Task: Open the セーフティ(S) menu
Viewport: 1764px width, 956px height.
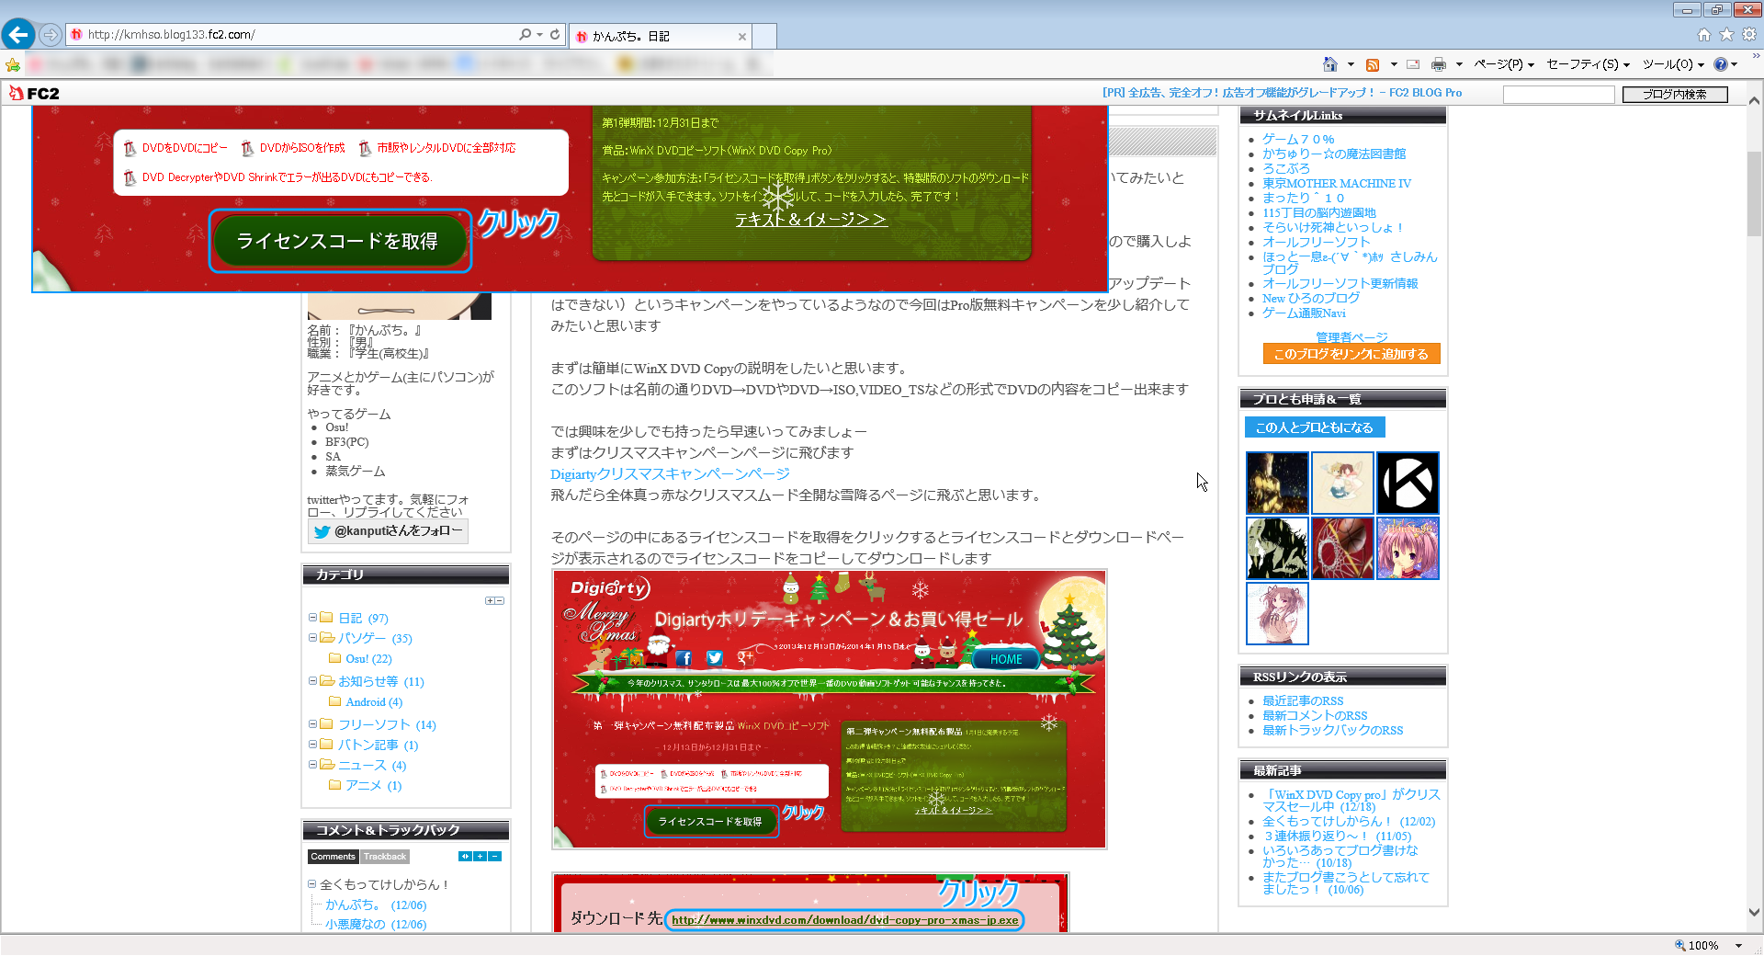Action: [1588, 64]
